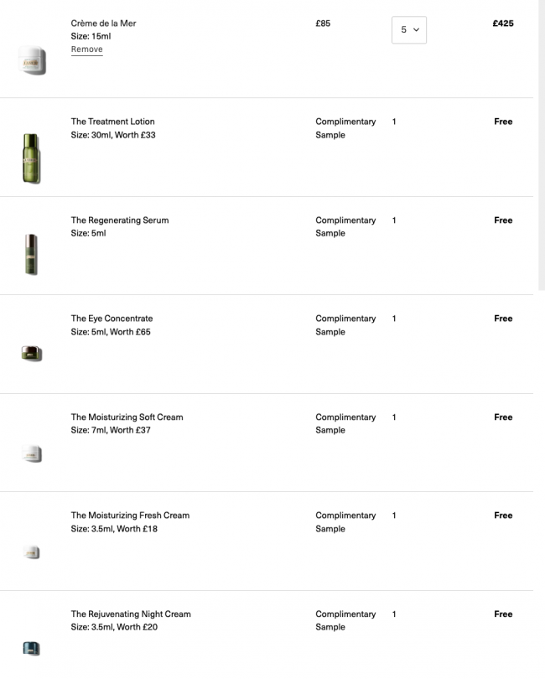Open the Crème de la Mer product thumbnail
Viewport: 545px width, 679px height.
point(32,60)
